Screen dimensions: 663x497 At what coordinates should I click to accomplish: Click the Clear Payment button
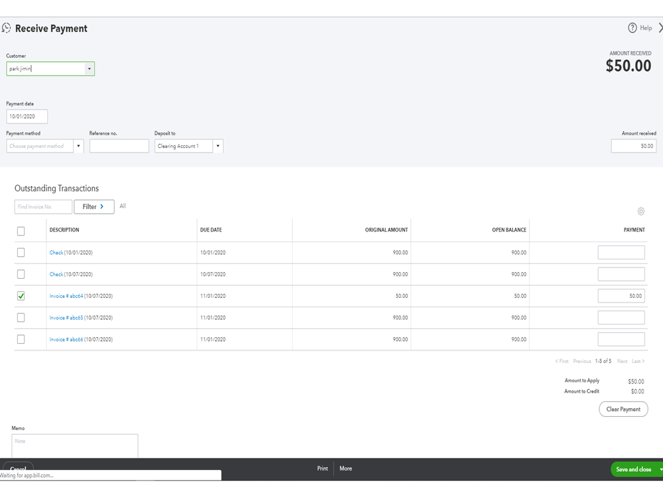click(623, 409)
